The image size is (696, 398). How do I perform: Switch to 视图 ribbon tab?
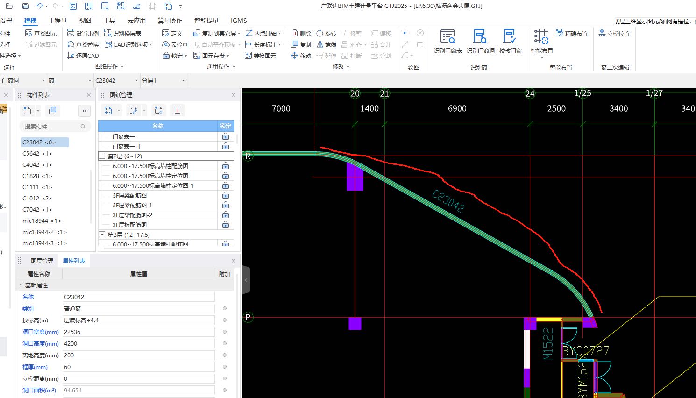click(85, 21)
